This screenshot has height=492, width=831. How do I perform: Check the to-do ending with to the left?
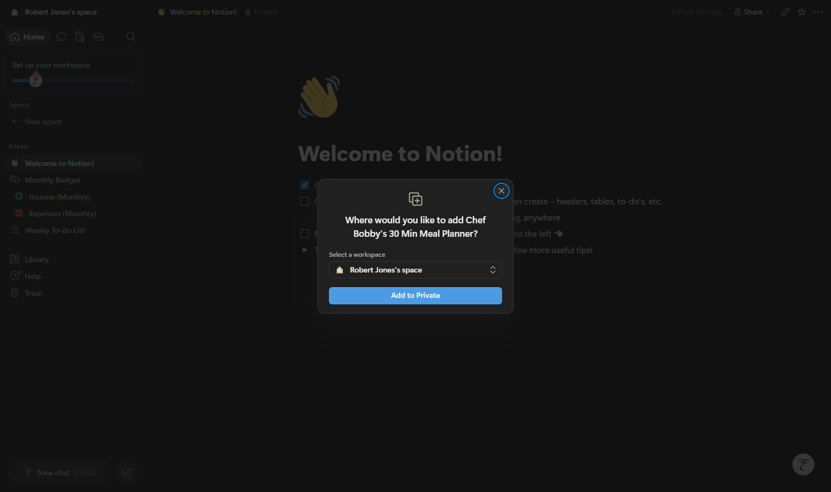point(305,234)
